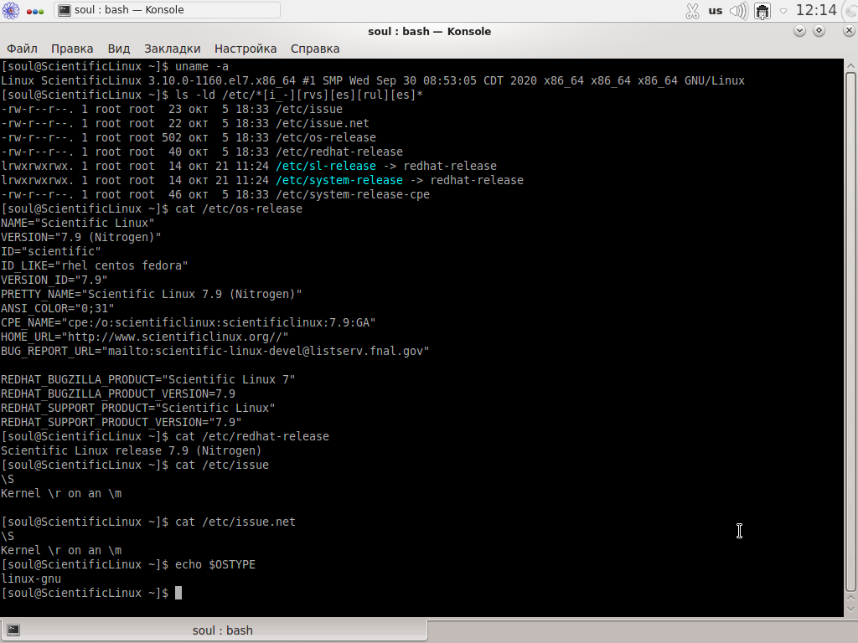Image resolution: width=858 pixels, height=643 pixels.
Task: Click the /etc/system-release-cpe filename
Action: [353, 194]
